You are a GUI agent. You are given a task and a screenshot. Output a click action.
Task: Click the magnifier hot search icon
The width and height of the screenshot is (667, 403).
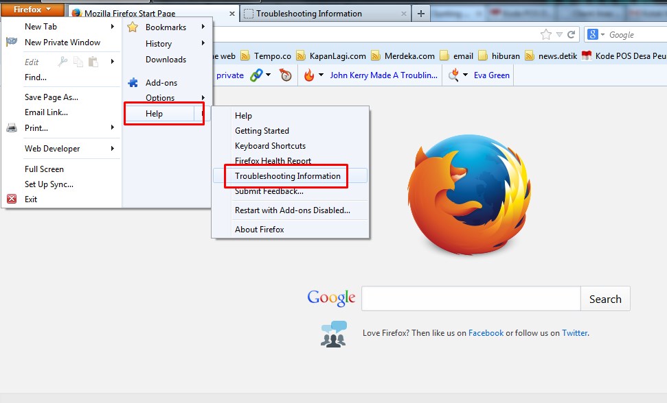(x=454, y=75)
